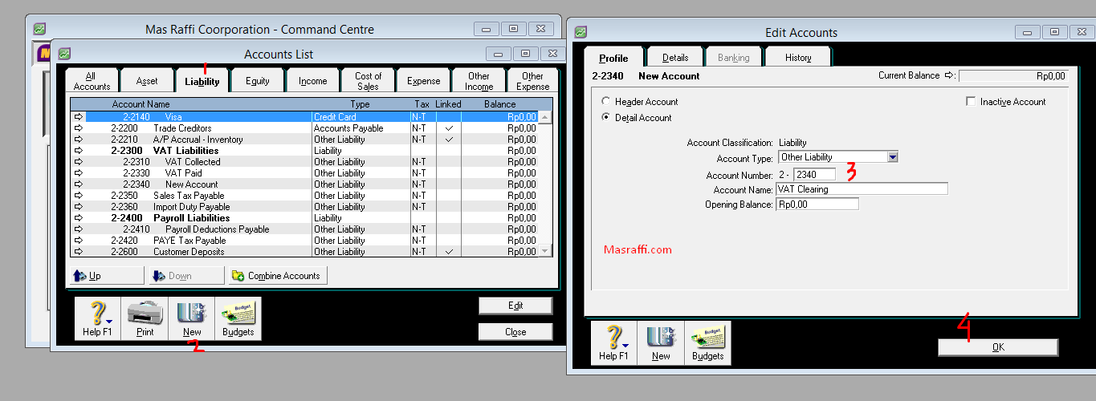Click zoom arrow for A/P Accrual - Inventory row
Image resolution: width=1096 pixels, height=401 pixels.
coord(79,140)
